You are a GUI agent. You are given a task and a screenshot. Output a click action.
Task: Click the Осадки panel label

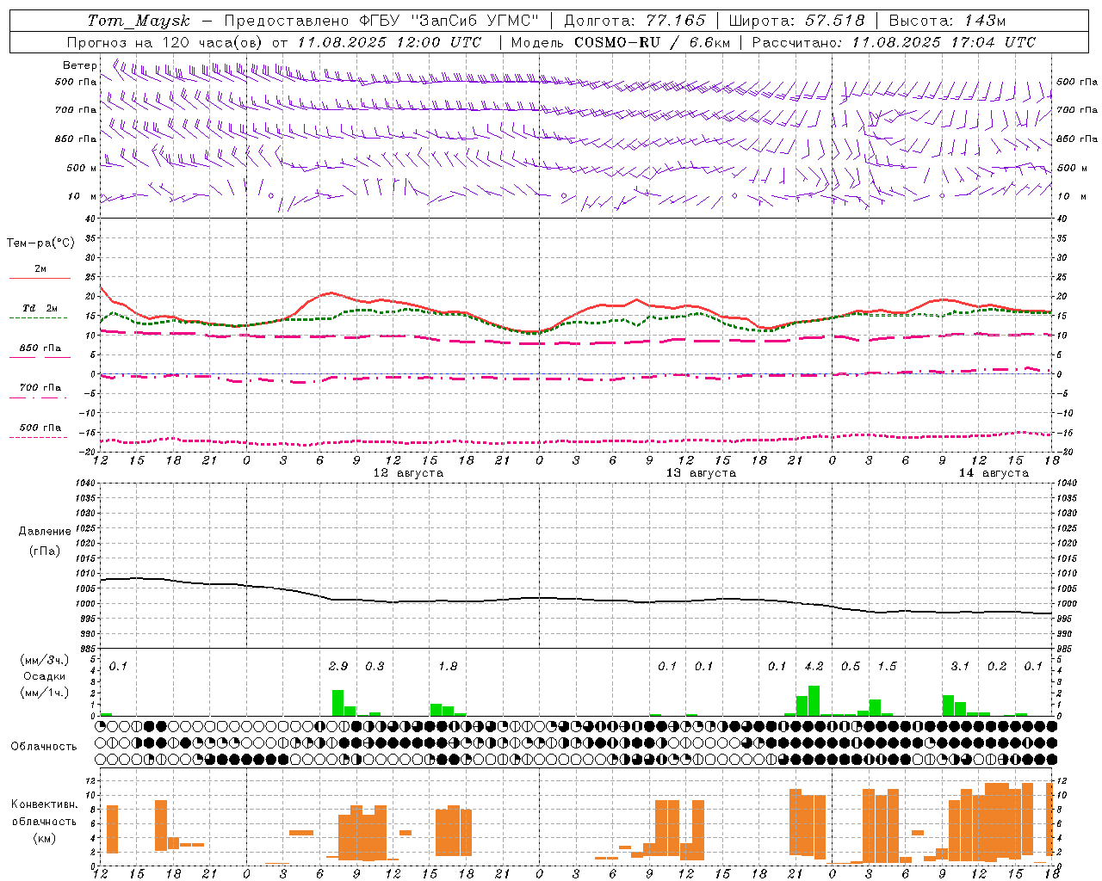pos(45,676)
